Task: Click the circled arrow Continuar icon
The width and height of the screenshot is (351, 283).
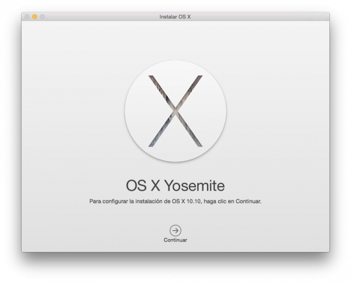Action: coord(175,230)
